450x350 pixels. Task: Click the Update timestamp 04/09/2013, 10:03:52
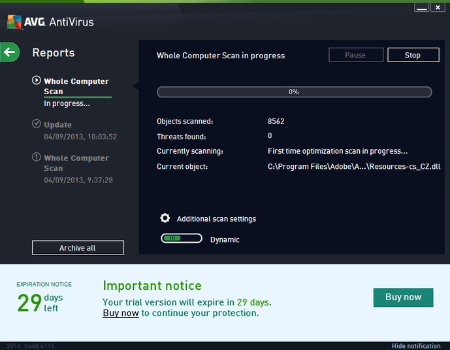[80, 137]
